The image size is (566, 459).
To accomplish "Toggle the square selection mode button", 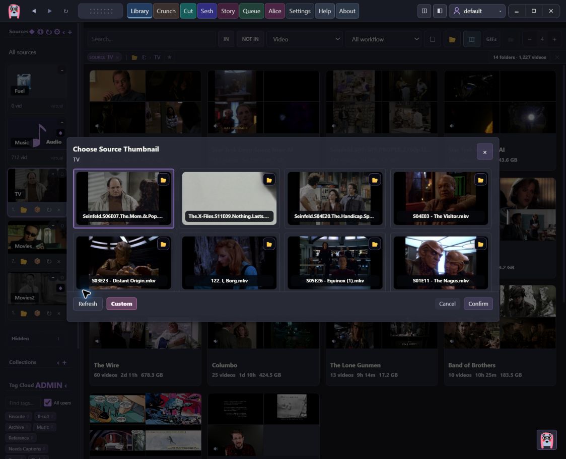I will (x=433, y=39).
